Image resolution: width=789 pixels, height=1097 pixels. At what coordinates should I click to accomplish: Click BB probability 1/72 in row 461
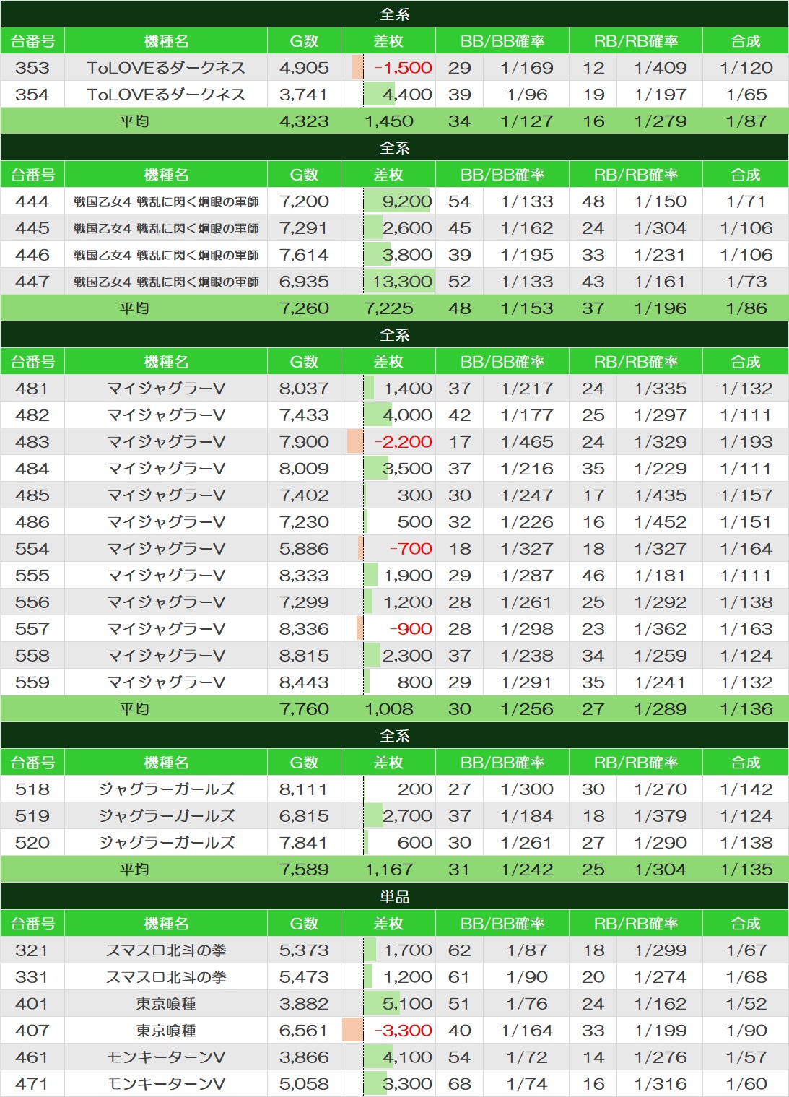click(x=527, y=1057)
